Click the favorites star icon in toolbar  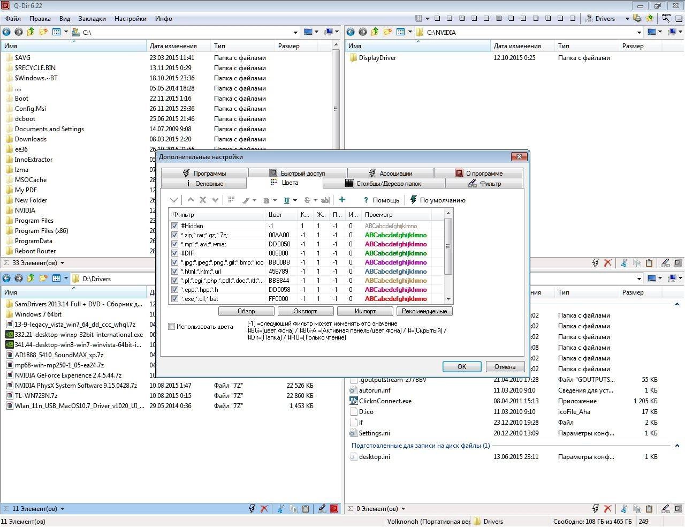coord(649,18)
